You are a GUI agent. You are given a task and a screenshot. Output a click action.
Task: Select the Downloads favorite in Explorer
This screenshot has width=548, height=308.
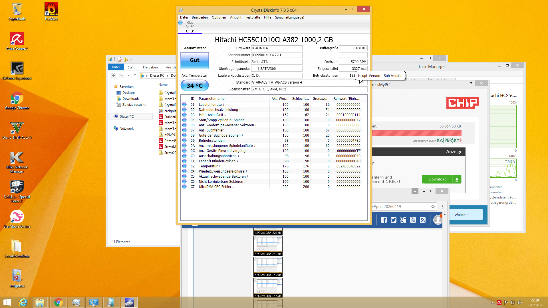[130, 99]
